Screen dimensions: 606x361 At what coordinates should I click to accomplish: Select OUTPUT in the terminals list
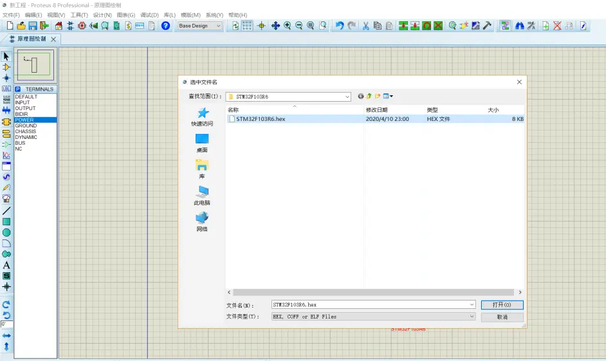point(25,108)
